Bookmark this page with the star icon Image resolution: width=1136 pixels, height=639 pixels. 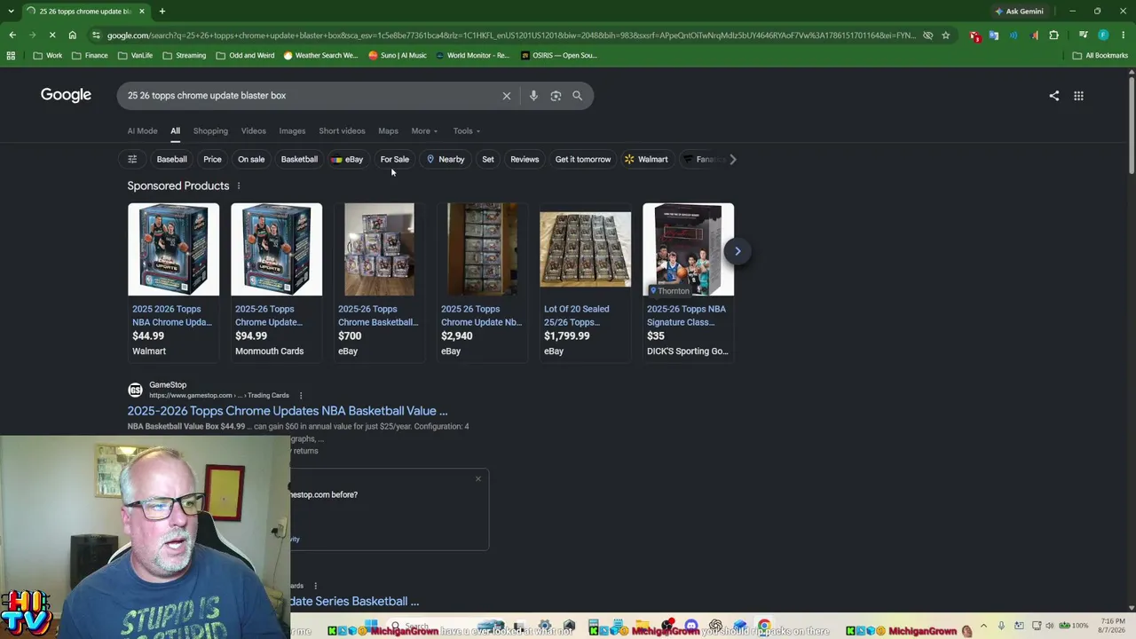(946, 35)
